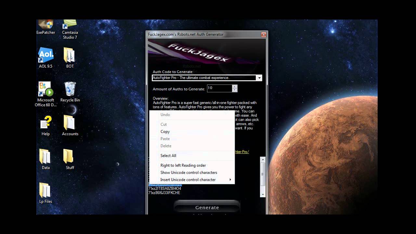Screen dimensions: 416x234
Task: Open the Auth Code to Generate dropdown
Action: [x=259, y=78]
